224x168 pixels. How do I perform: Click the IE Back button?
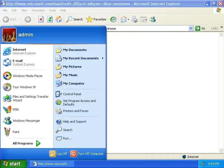coord(10,19)
